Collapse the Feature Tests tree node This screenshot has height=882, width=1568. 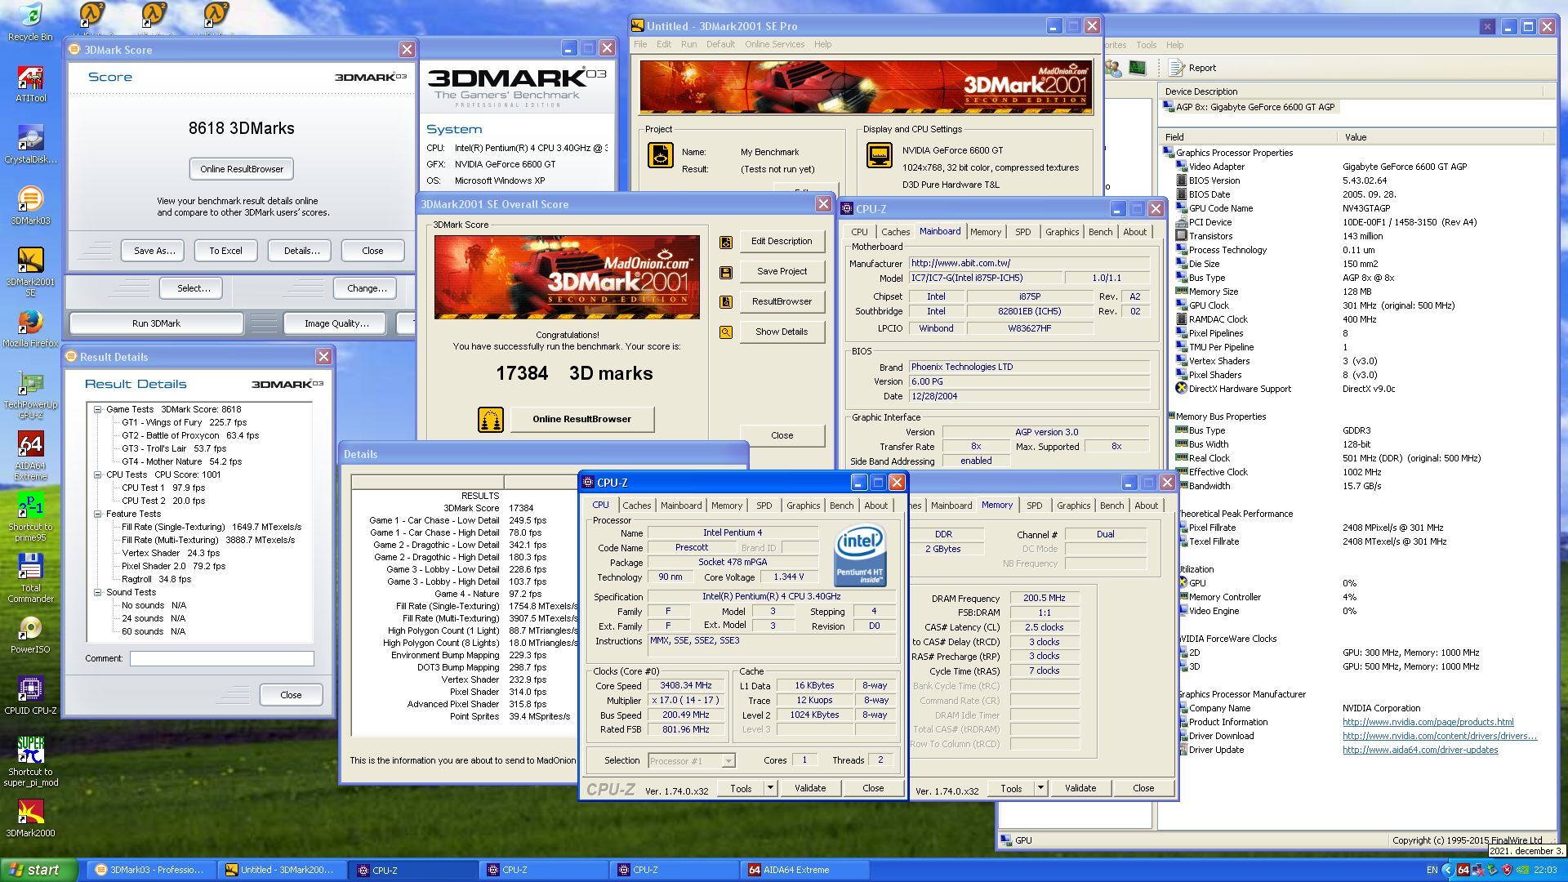(97, 514)
